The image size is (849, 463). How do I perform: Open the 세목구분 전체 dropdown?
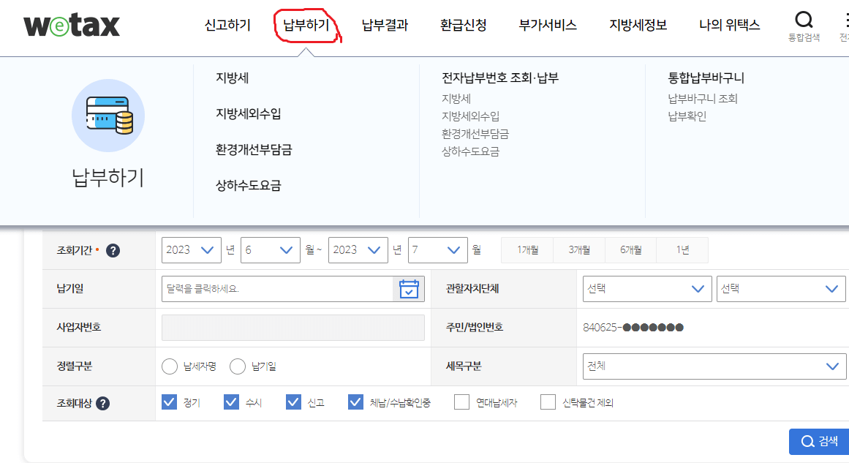[x=713, y=366]
